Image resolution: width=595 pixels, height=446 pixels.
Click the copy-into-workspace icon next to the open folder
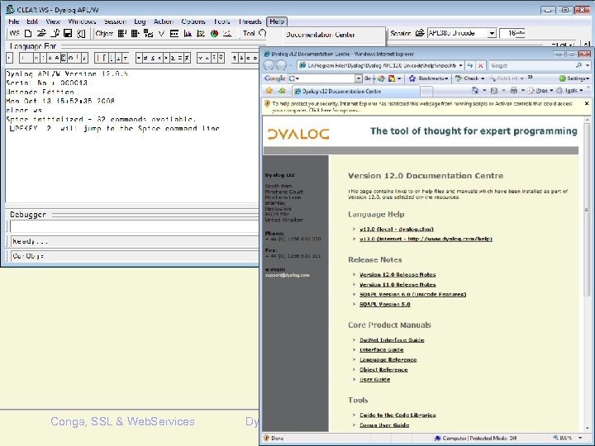pos(55,33)
